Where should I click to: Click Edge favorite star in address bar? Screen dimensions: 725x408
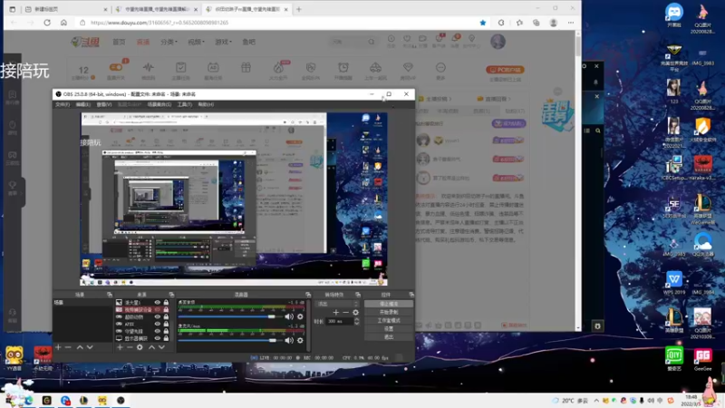pyautogui.click(x=483, y=22)
